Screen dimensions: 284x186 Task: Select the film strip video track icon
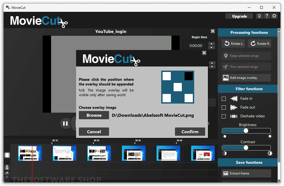click(x=7, y=155)
